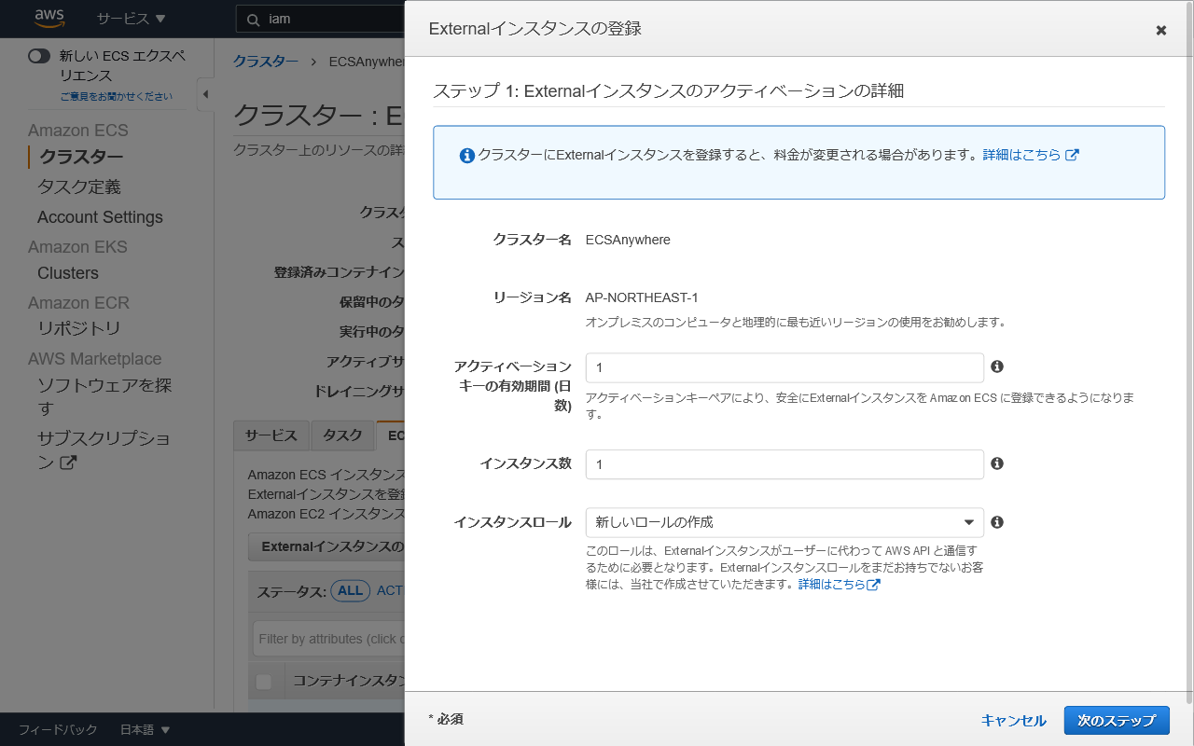This screenshot has height=746, width=1194.
Task: Click the external link icon after 詳細はこちら in banner
Action: [1071, 154]
